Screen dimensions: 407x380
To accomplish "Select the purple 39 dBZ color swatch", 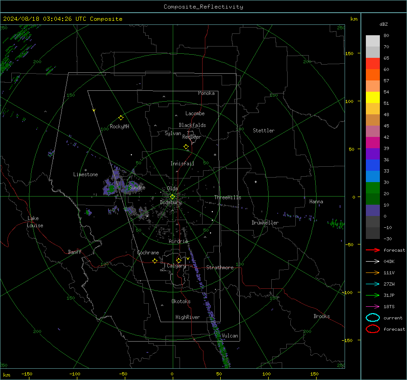I will 373,154.
